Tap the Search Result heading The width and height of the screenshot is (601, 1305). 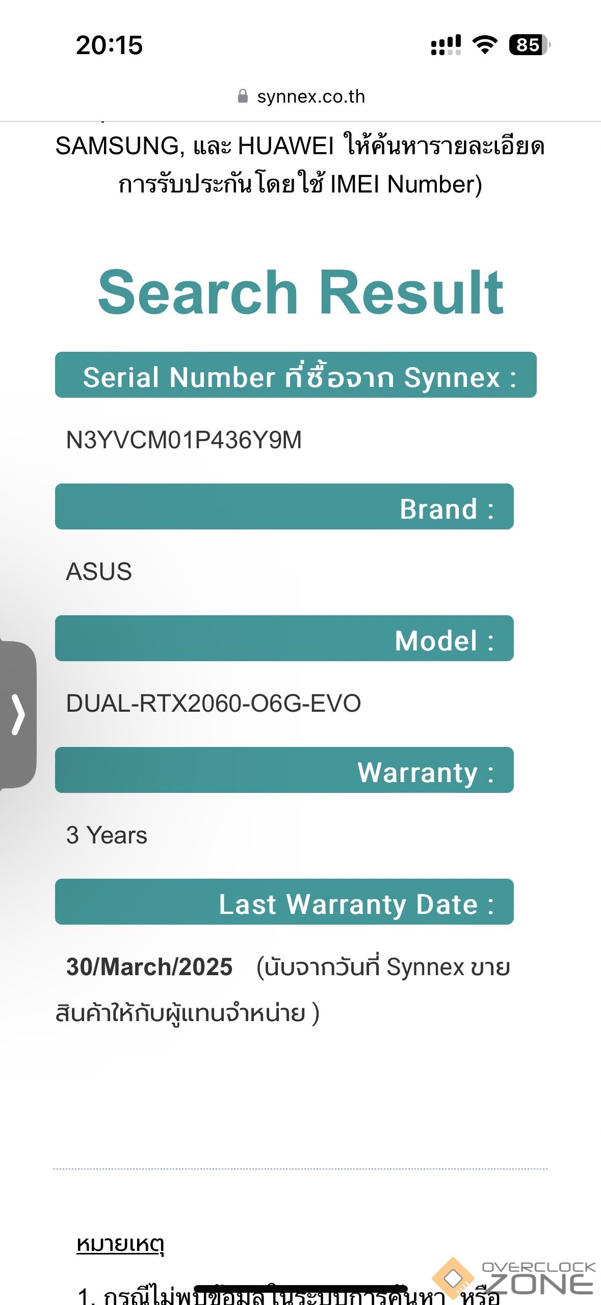(x=300, y=293)
